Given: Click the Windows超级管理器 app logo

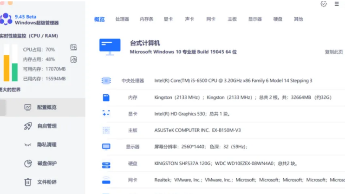Looking at the screenshot, I should click(x=6, y=19).
